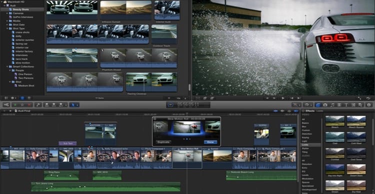Click the rightmost viewer transport button
This screenshot has height=194, width=375.
[298, 98]
